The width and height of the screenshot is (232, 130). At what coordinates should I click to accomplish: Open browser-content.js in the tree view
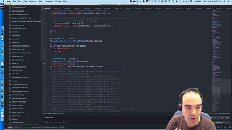[x=18, y=25]
